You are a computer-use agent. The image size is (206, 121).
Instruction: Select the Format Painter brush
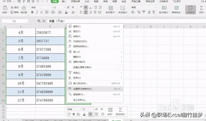[x=24, y=8]
